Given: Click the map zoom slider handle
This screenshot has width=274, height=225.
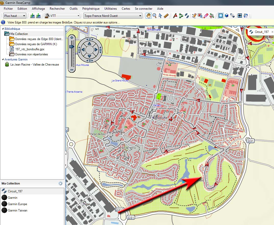Looking at the screenshot, I should 72,46.
